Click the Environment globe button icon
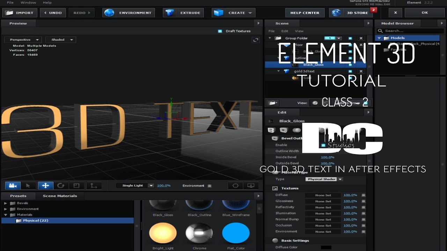The height and width of the screenshot is (251, 447). coord(109,13)
